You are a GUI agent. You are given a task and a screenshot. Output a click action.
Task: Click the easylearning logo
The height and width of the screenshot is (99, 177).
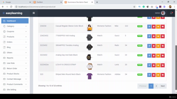point(12,13)
